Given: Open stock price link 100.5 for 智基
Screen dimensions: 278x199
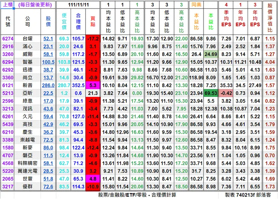Looking at the screenshot, I should tap(48, 62).
